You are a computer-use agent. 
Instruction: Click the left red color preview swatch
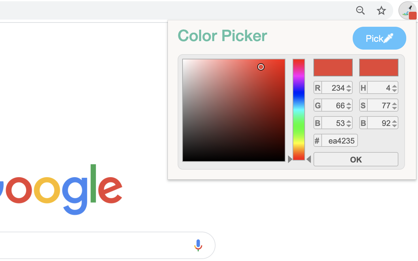coord(333,67)
